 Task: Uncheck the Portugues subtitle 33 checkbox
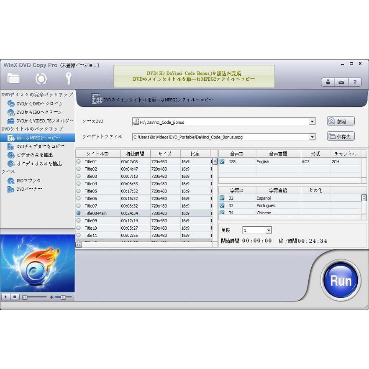[222, 205]
